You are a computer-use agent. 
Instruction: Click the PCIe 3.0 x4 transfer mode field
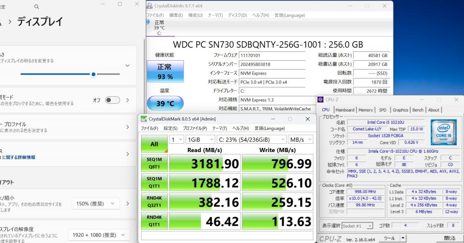click(272, 82)
